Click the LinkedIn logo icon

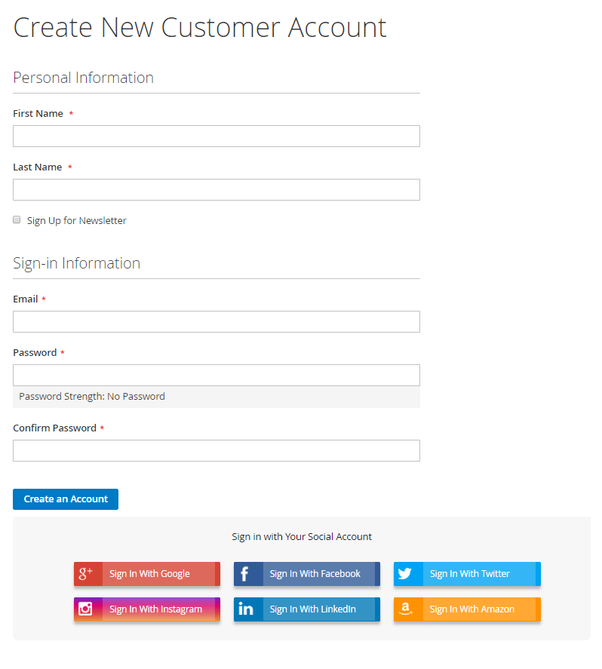point(246,609)
